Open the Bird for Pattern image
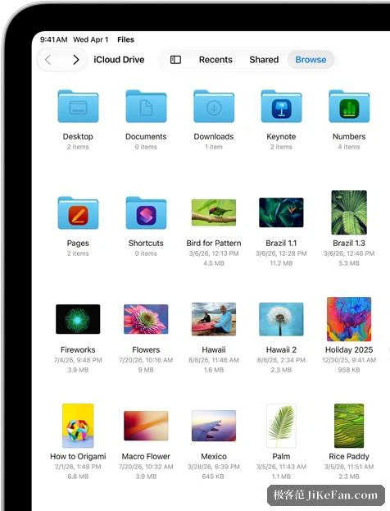Viewport: 390px width, 511px height. coord(214,212)
